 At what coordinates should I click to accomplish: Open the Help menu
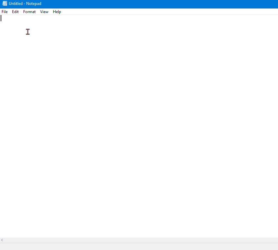point(57,12)
